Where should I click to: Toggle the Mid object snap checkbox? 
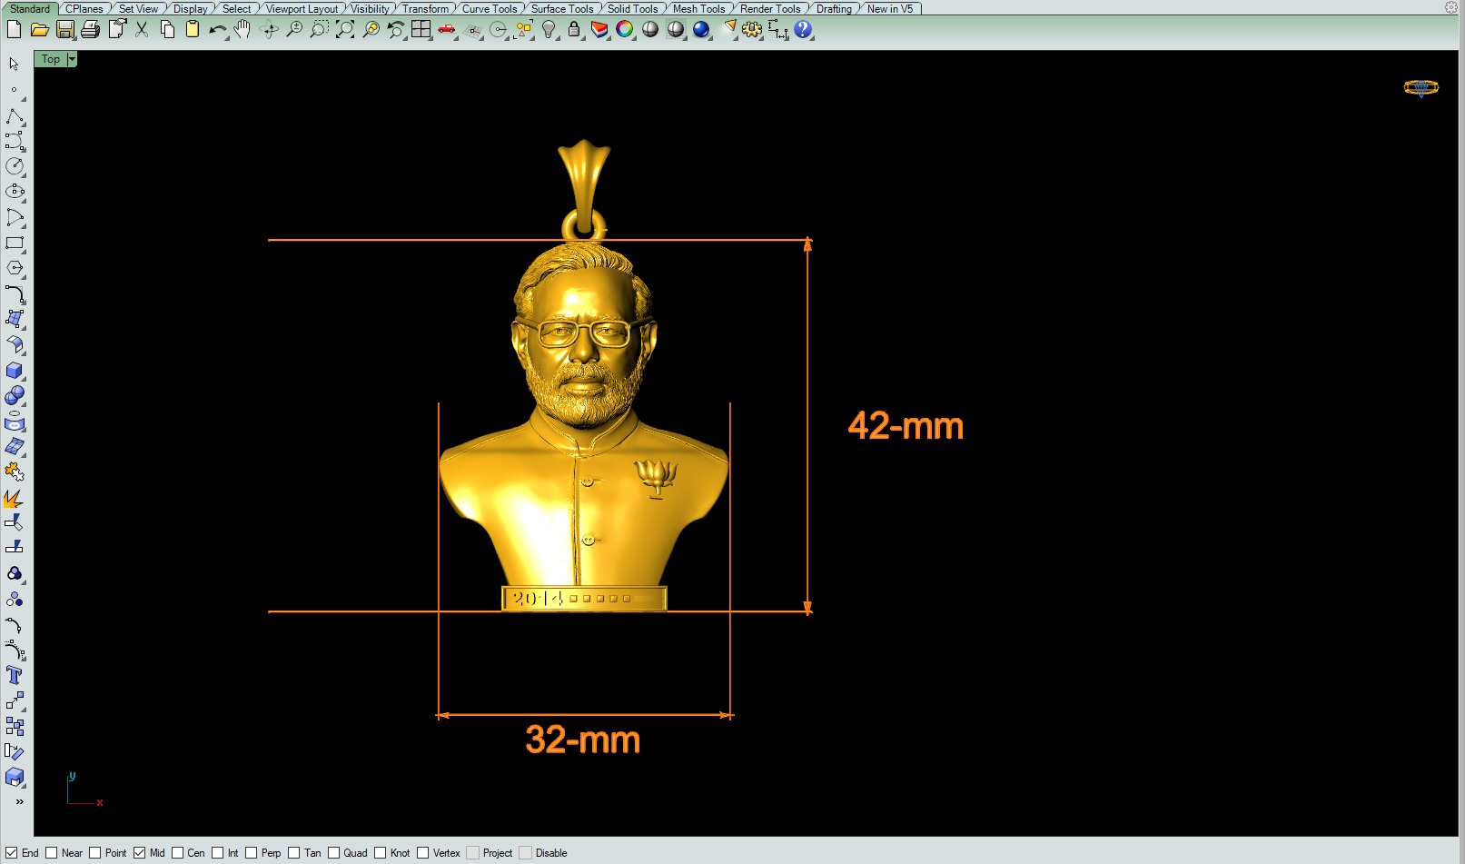pos(139,853)
